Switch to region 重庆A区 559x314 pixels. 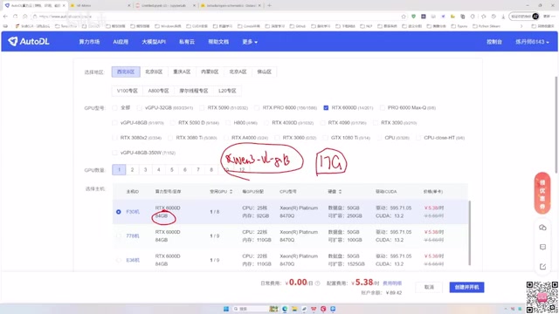click(x=182, y=72)
